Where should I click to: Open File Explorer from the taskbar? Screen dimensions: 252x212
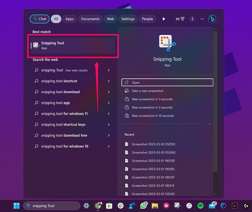155,206
